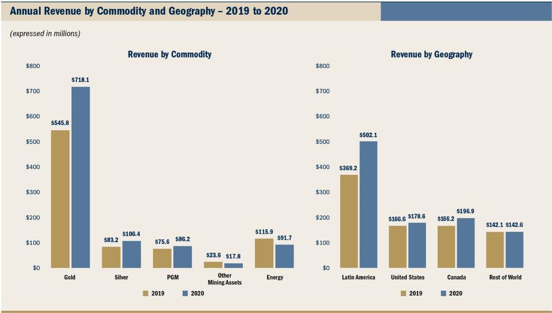
Task: Select the Gold 2020 bar labeled $718.1
Action: [80, 177]
